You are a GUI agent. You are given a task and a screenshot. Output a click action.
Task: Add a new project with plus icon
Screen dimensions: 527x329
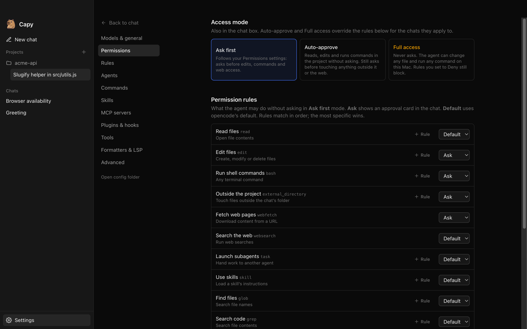[84, 52]
